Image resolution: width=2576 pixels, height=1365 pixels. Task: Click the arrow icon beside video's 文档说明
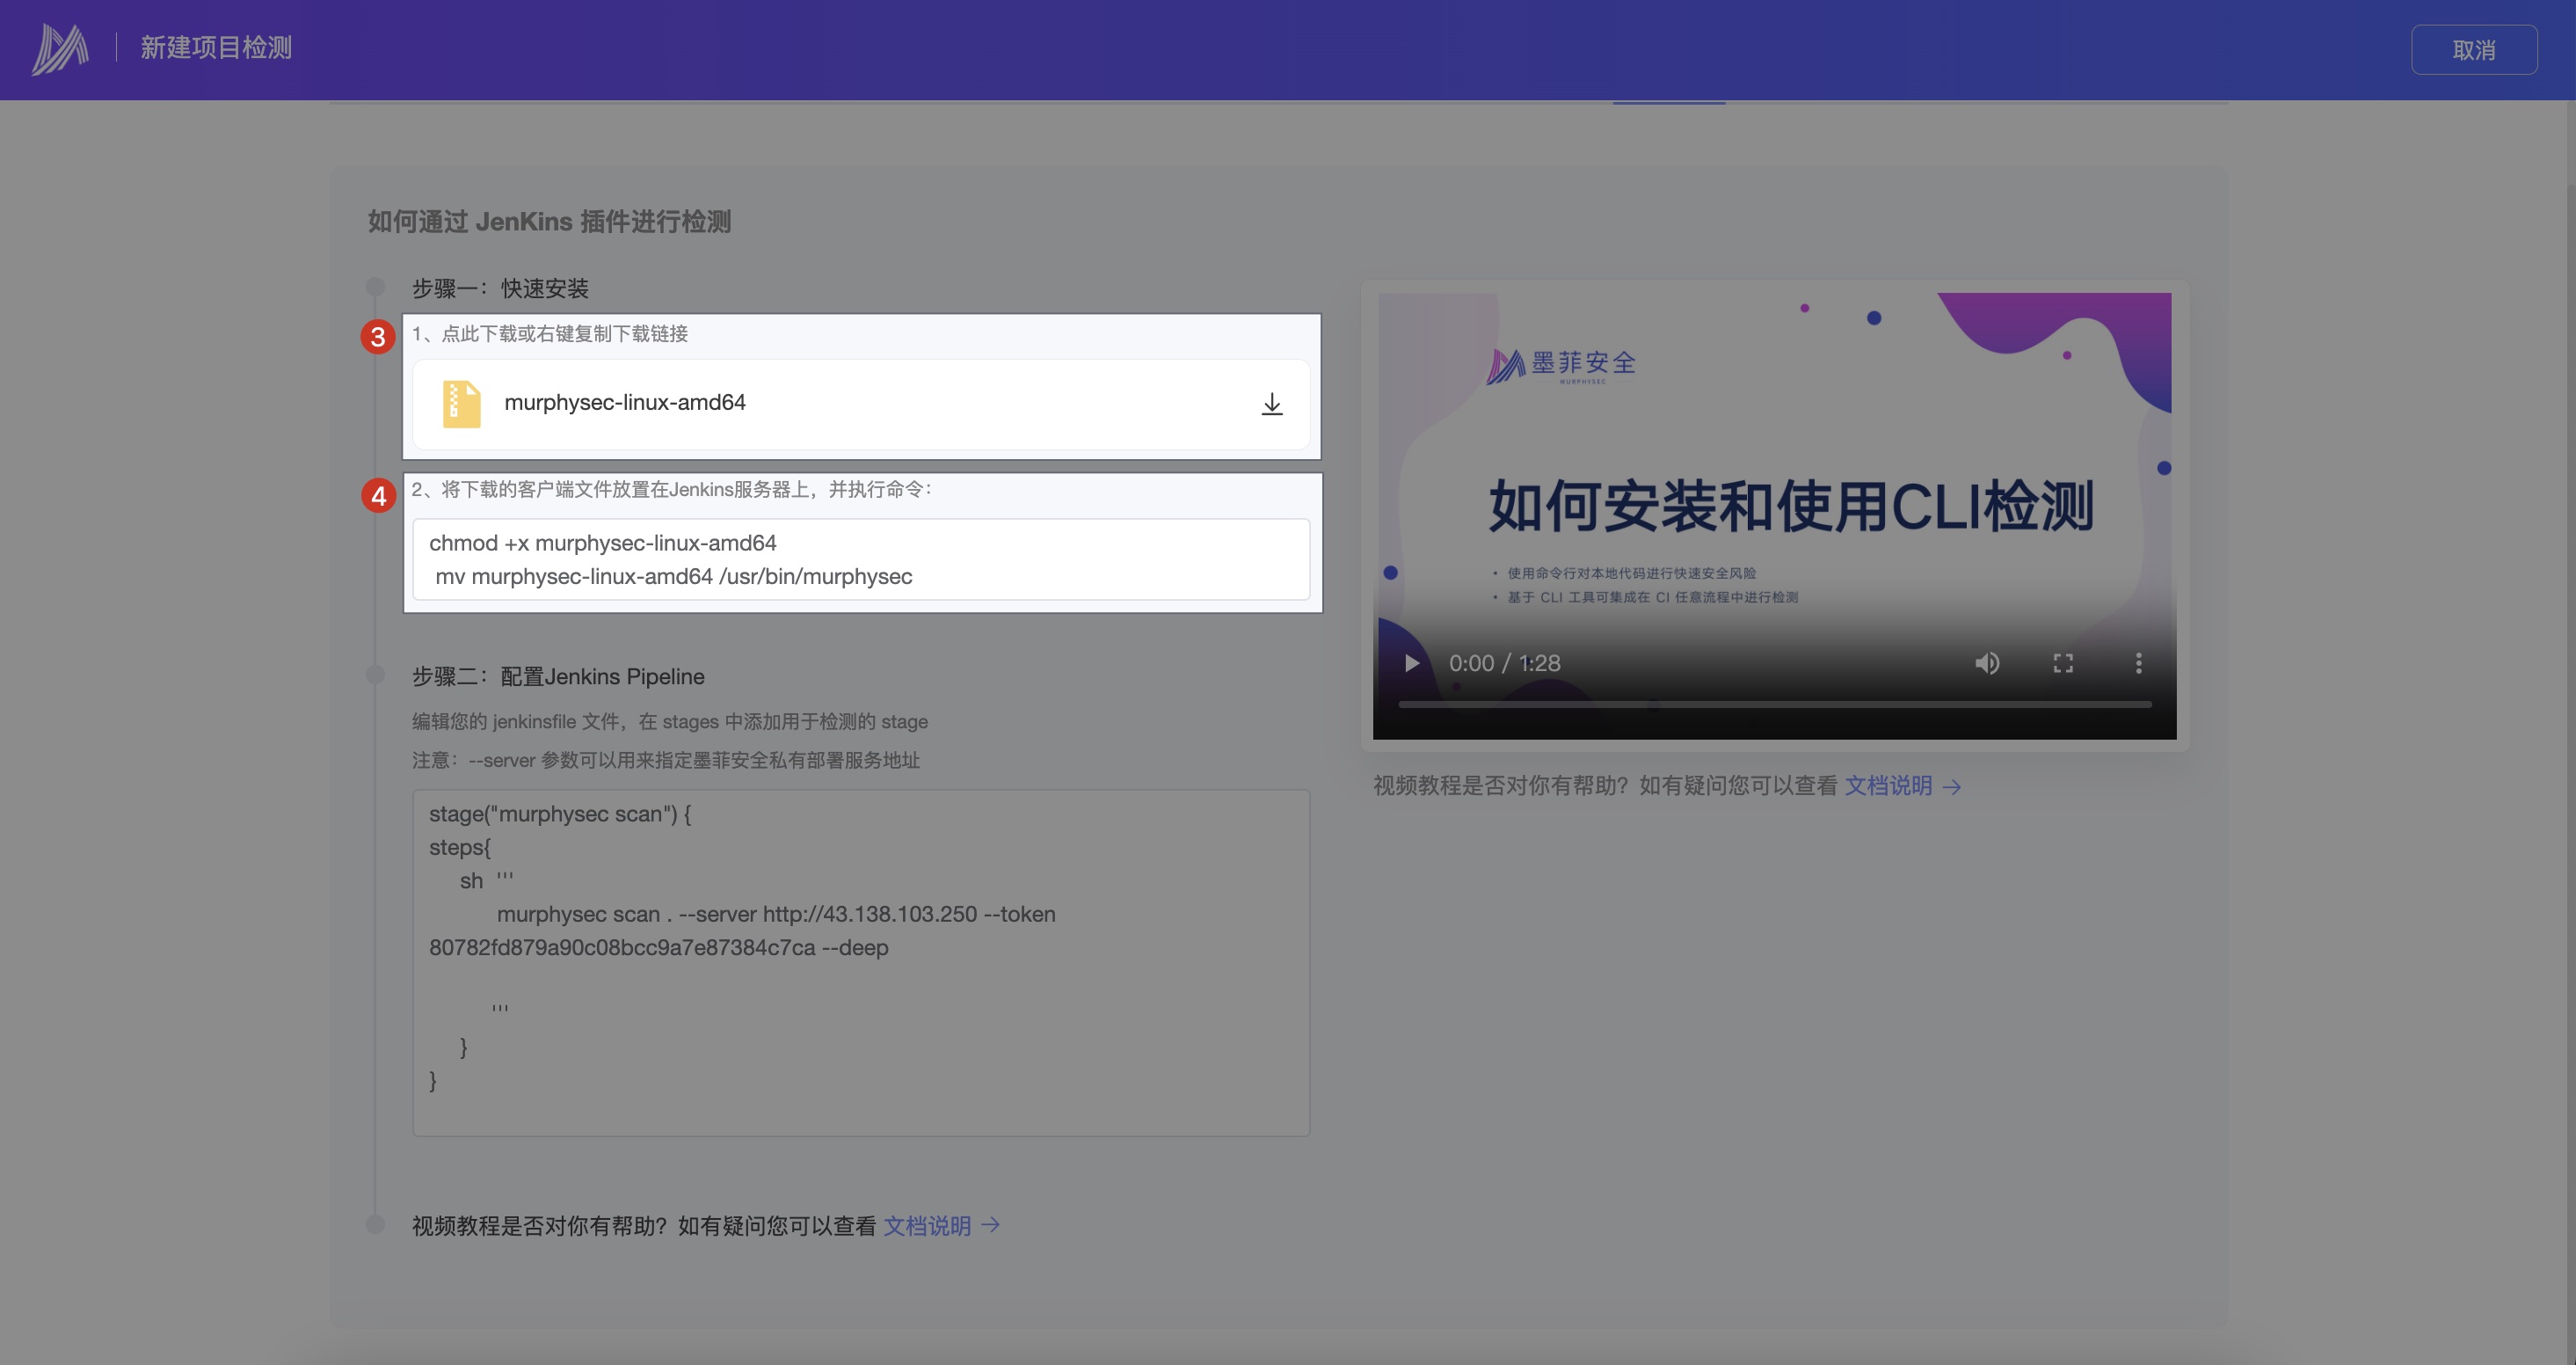[x=1951, y=786]
